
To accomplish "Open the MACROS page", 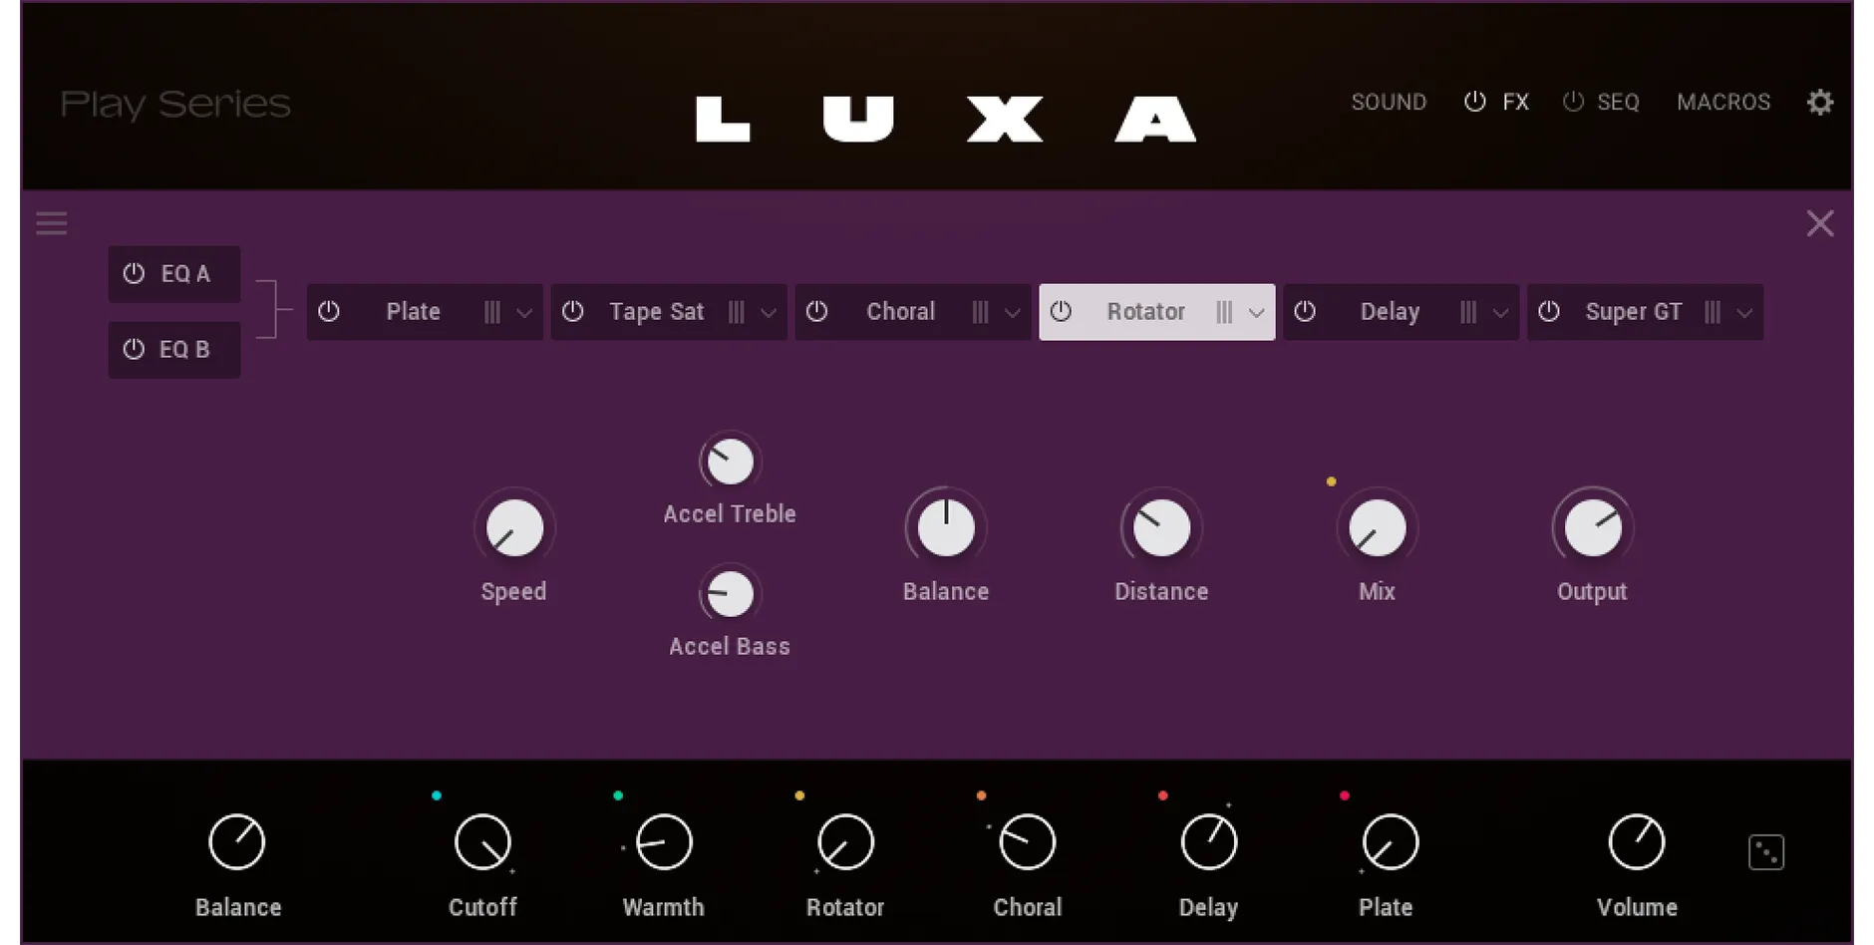I will point(1723,101).
